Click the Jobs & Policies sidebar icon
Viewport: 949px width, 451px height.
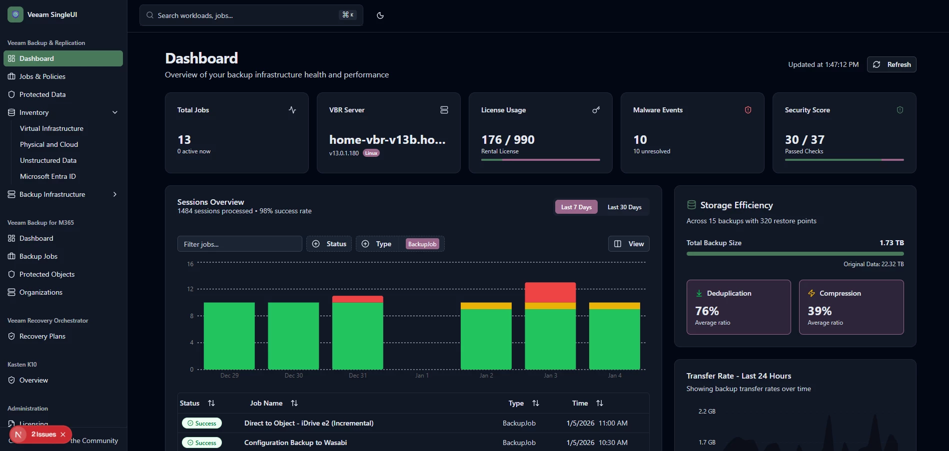click(x=11, y=76)
